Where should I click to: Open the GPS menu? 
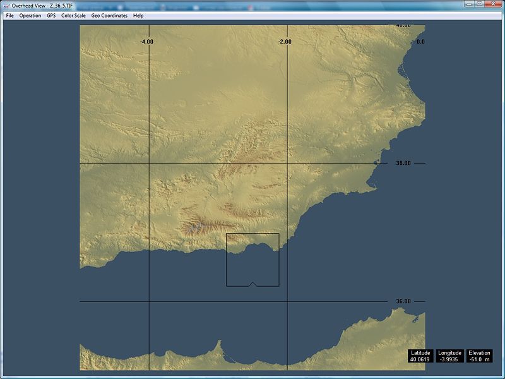point(51,15)
